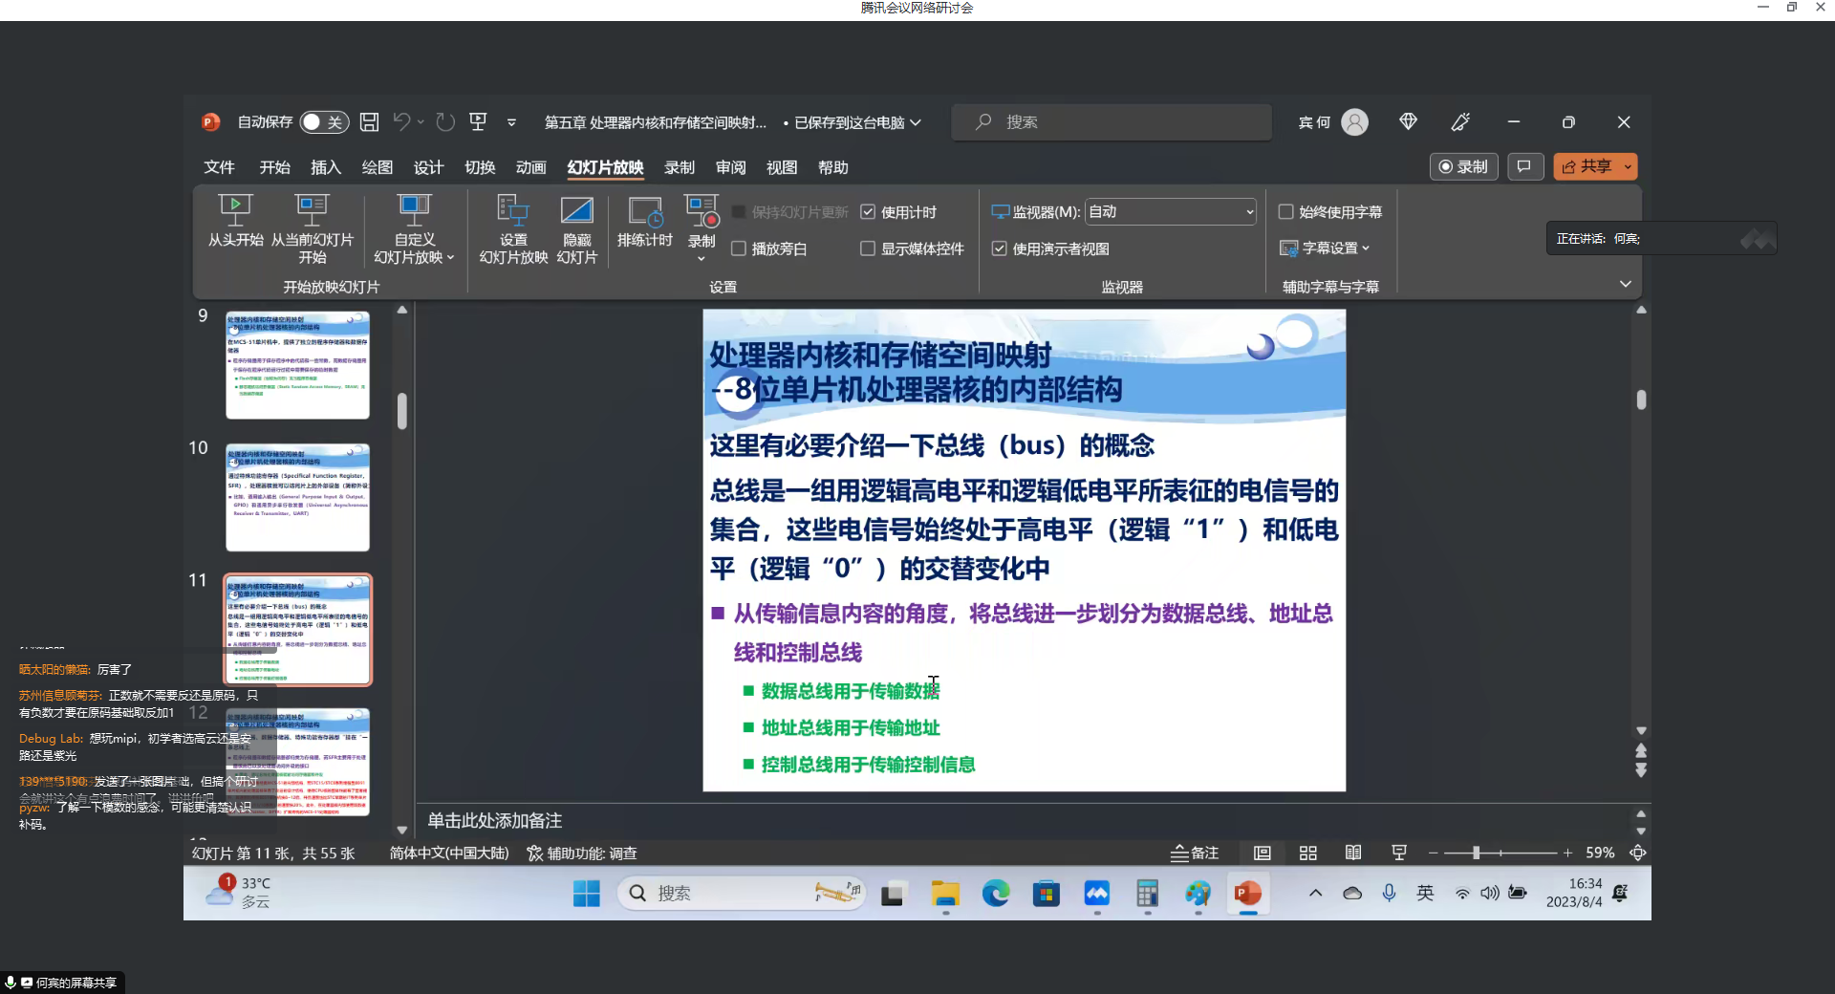Switch to 插入 ribbon tab
This screenshot has height=994, width=1835.
coord(326,167)
